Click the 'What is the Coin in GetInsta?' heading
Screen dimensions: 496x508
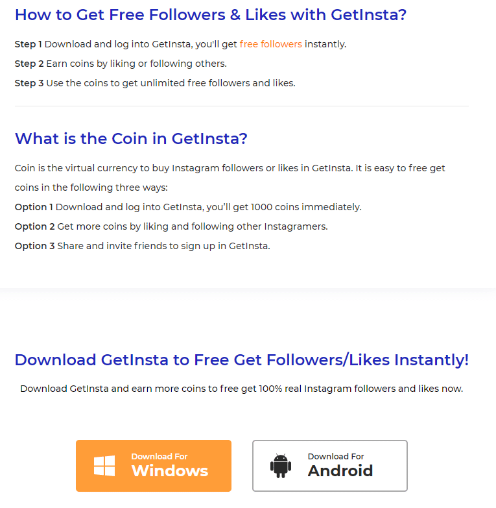131,139
